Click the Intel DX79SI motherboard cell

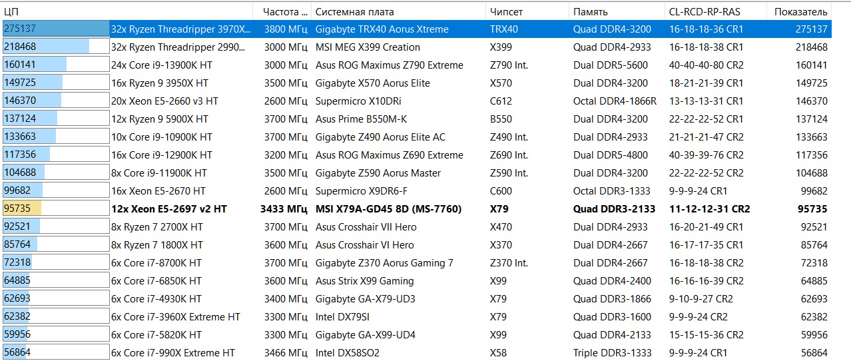[x=342, y=317]
